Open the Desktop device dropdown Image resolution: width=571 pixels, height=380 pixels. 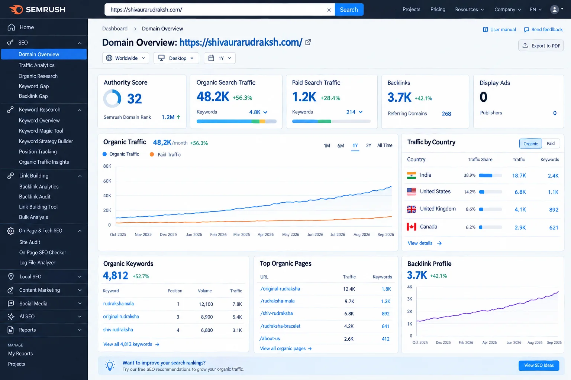[x=176, y=58]
